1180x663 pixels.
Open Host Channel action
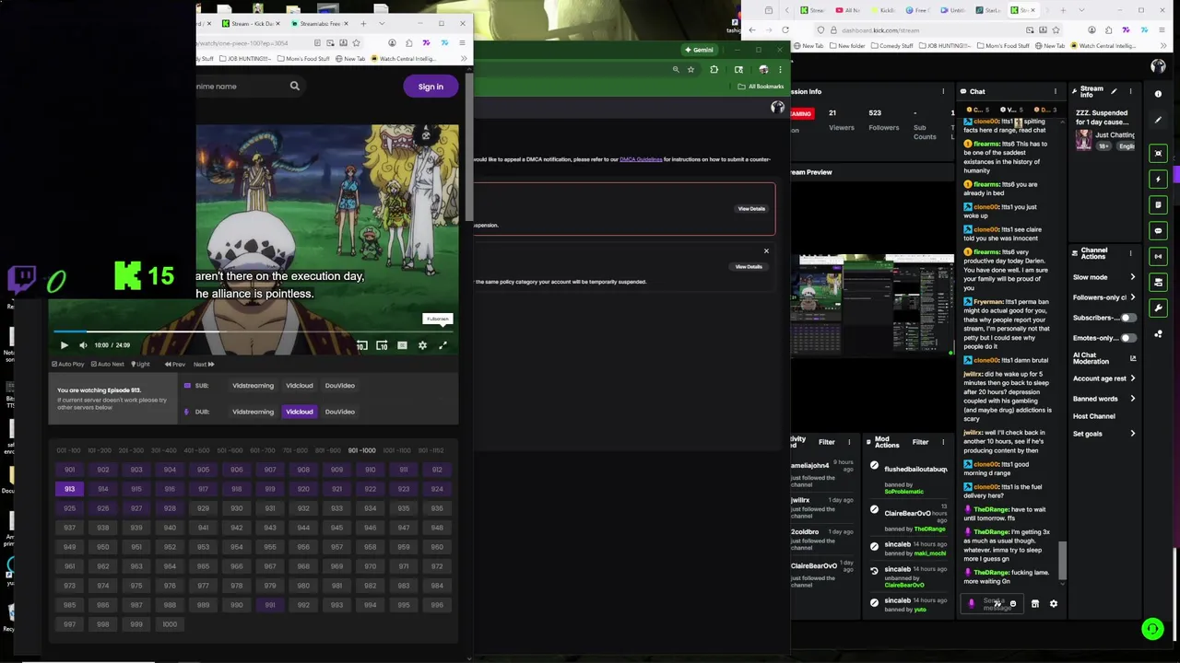click(x=1094, y=416)
